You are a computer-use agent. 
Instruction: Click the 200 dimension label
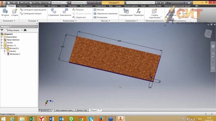[x=62, y=47]
